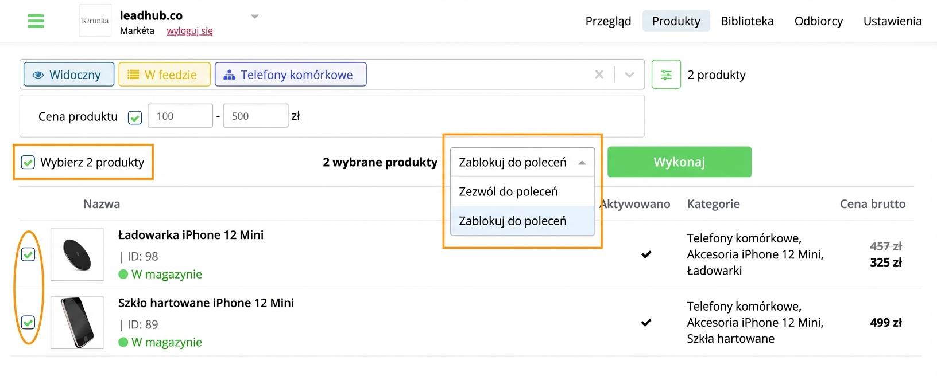This screenshot has width=937, height=376.
Task: Expand the account dropdown next to leadhub.co
Action: pyautogui.click(x=255, y=17)
